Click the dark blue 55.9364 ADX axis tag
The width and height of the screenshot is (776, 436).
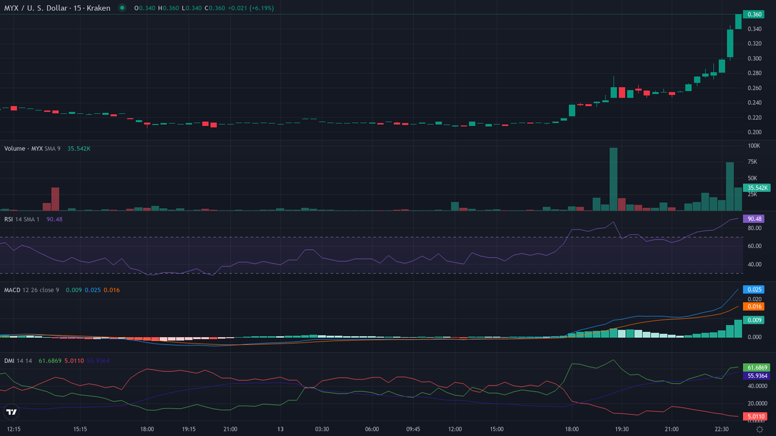[756, 375]
